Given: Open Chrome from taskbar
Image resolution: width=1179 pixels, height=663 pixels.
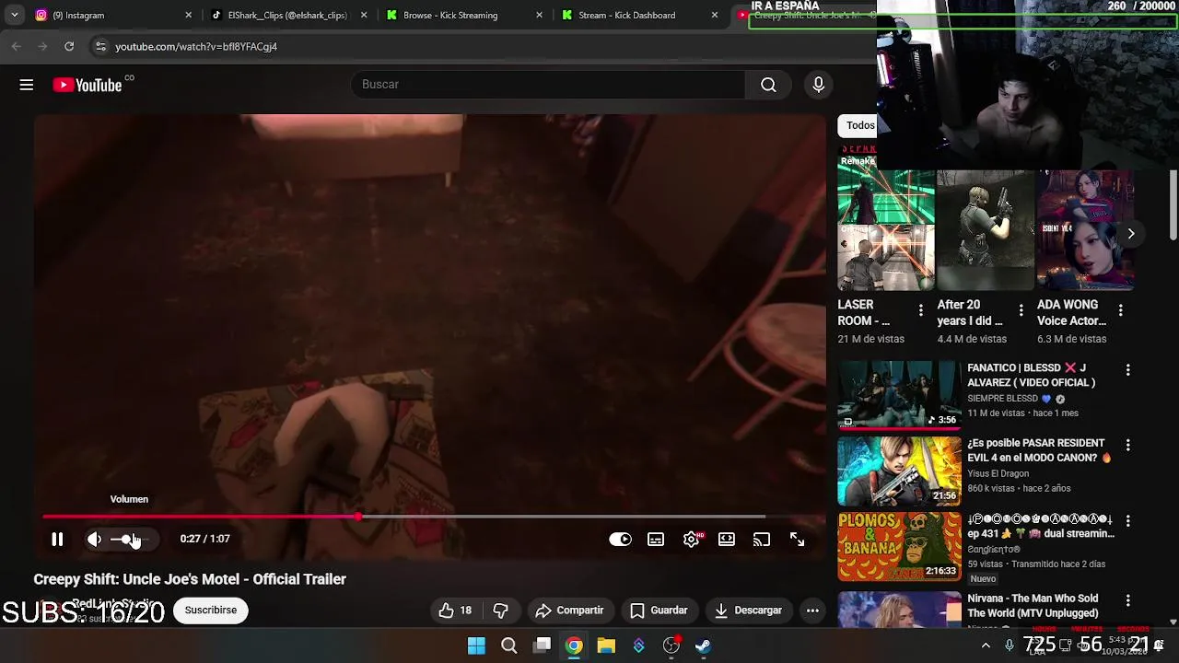Looking at the screenshot, I should point(574,646).
